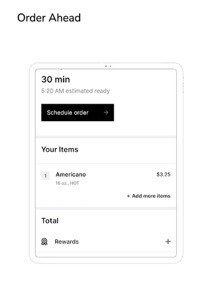This screenshot has width=212, height=283.
Task: Click the gray divider above Total
Action: pos(106,208)
